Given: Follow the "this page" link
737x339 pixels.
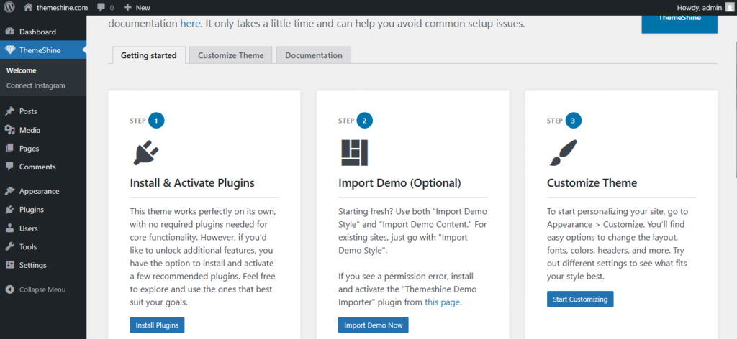Looking at the screenshot, I should tap(443, 302).
